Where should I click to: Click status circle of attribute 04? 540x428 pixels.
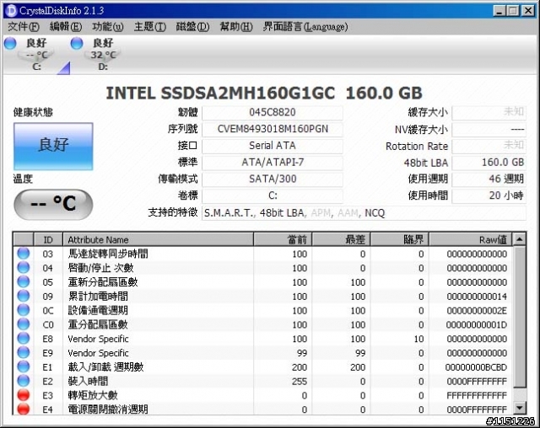click(x=24, y=267)
